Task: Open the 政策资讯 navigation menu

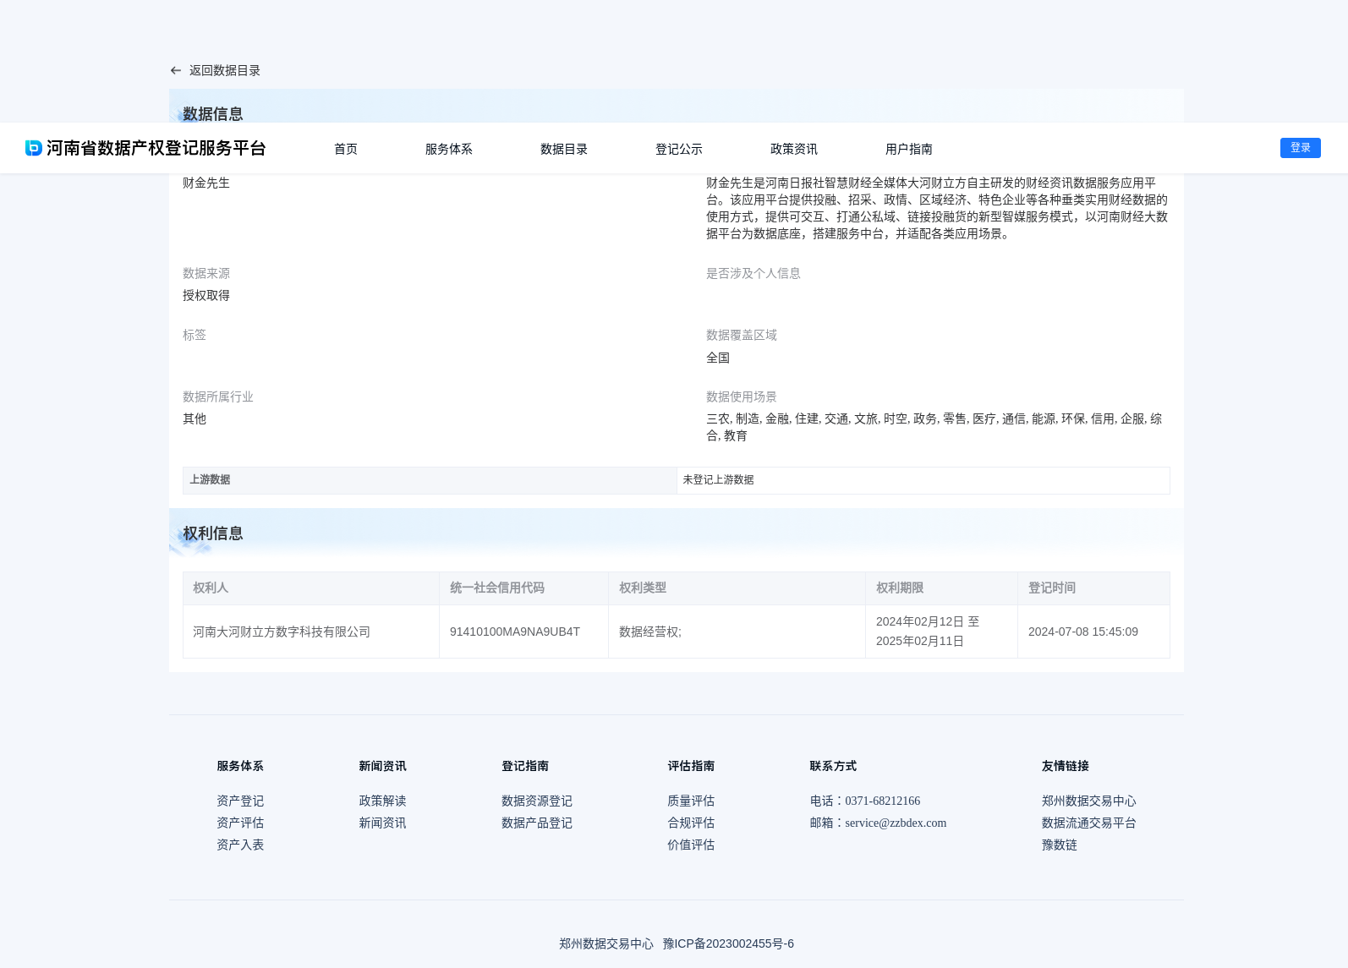Action: (x=794, y=149)
